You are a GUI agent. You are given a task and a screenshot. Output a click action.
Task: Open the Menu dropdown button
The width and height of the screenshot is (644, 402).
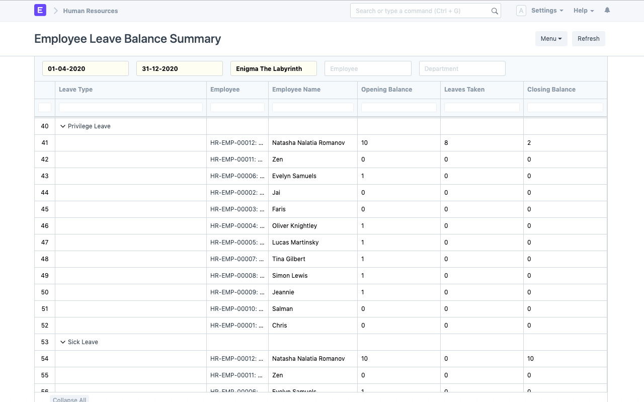(x=551, y=39)
